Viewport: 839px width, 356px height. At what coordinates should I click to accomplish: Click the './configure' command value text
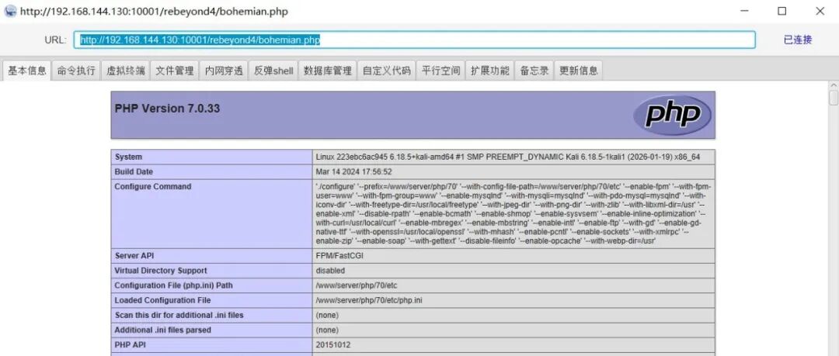point(513,214)
